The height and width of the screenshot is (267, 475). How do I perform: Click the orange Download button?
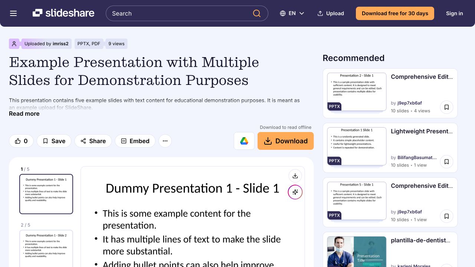click(286, 141)
